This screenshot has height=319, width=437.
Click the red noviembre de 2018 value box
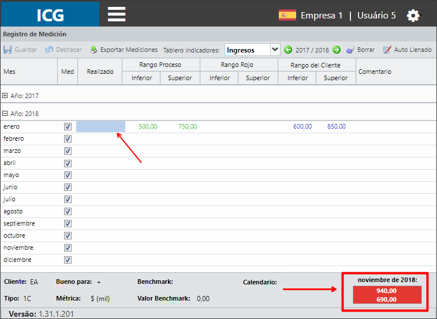point(387,295)
